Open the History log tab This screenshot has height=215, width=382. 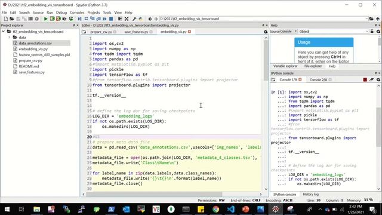310,194
